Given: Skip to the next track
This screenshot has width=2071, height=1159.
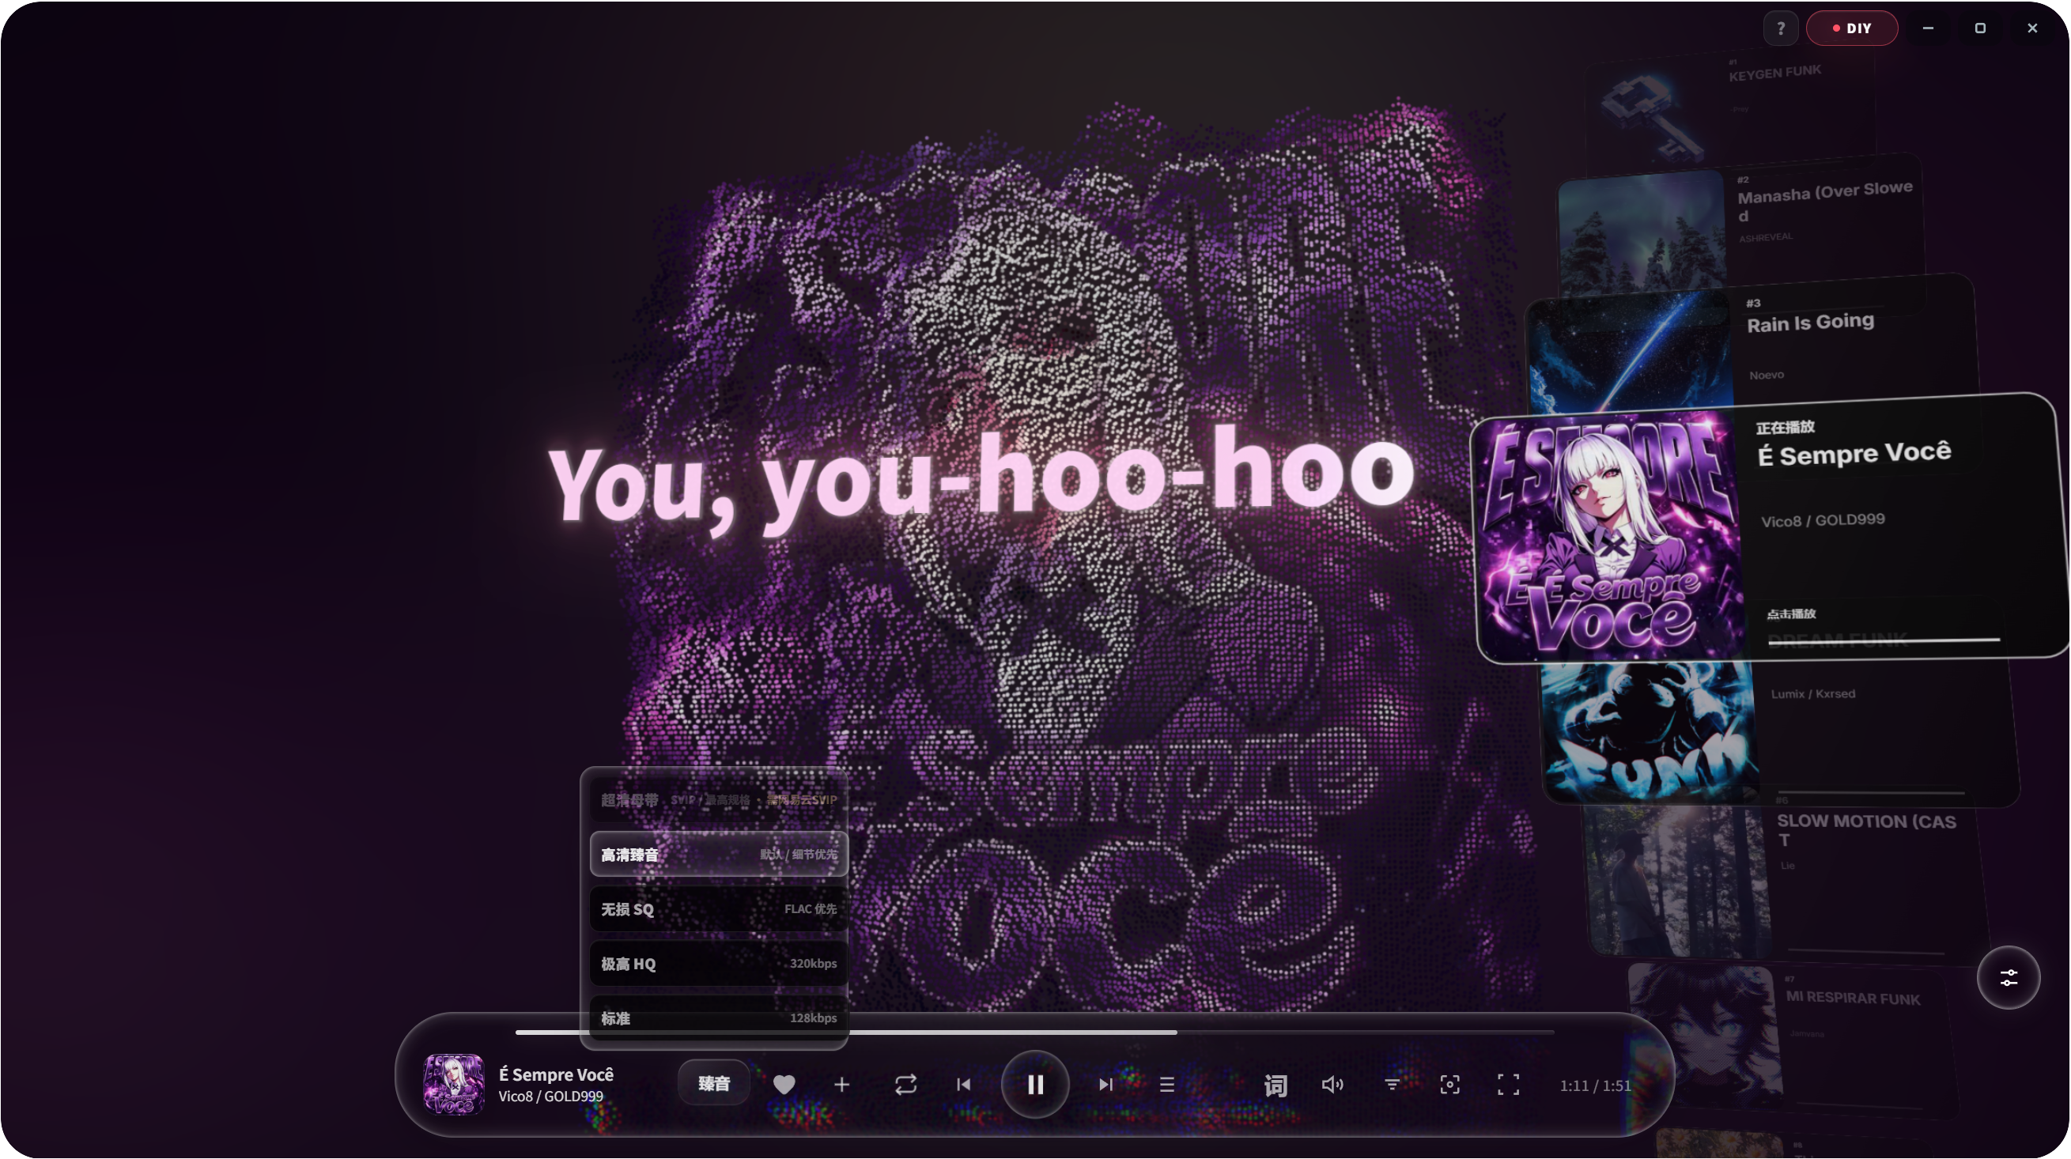Looking at the screenshot, I should coord(1105,1084).
